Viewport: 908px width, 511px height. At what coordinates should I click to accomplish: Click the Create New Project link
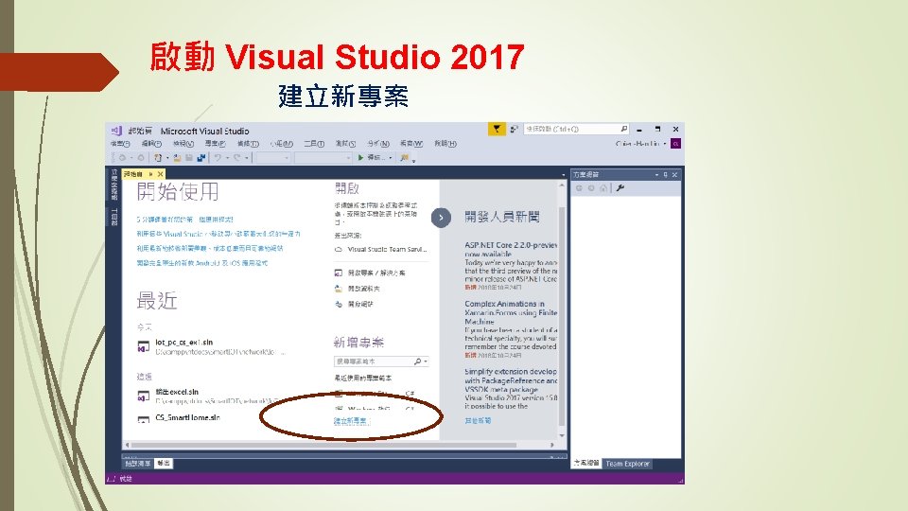[351, 421]
